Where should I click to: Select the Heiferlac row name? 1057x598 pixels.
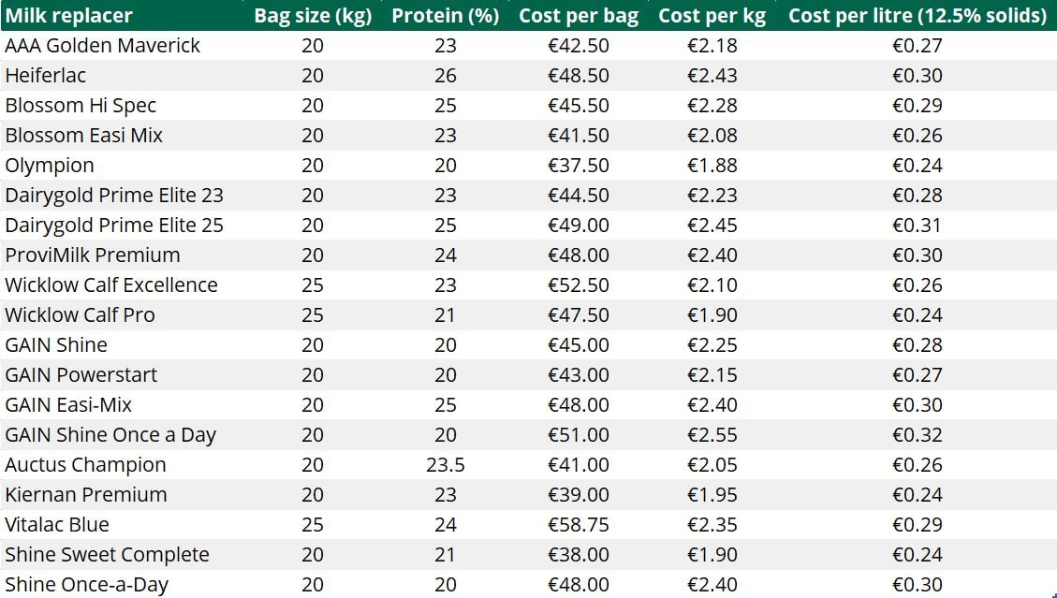45,76
